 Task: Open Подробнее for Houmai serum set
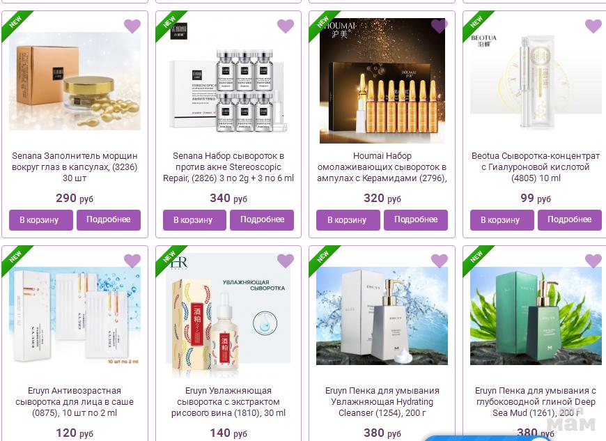click(416, 220)
